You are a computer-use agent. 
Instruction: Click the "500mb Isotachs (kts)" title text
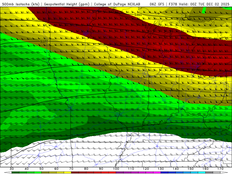(x=21, y=4)
